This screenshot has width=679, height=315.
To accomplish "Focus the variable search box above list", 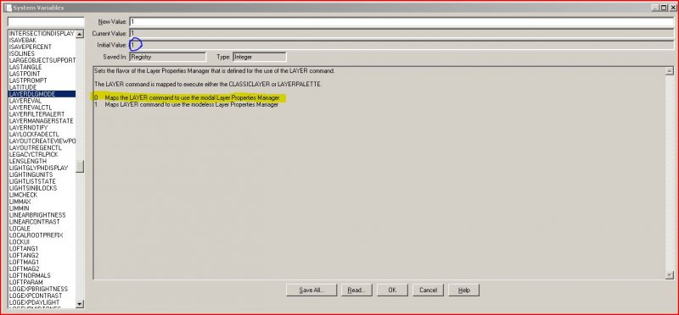I will coord(46,22).
